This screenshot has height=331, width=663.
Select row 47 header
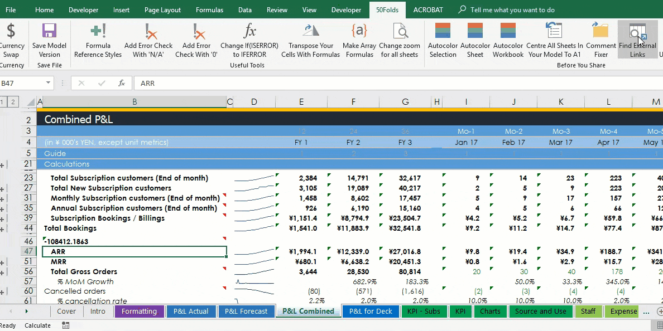(29, 252)
